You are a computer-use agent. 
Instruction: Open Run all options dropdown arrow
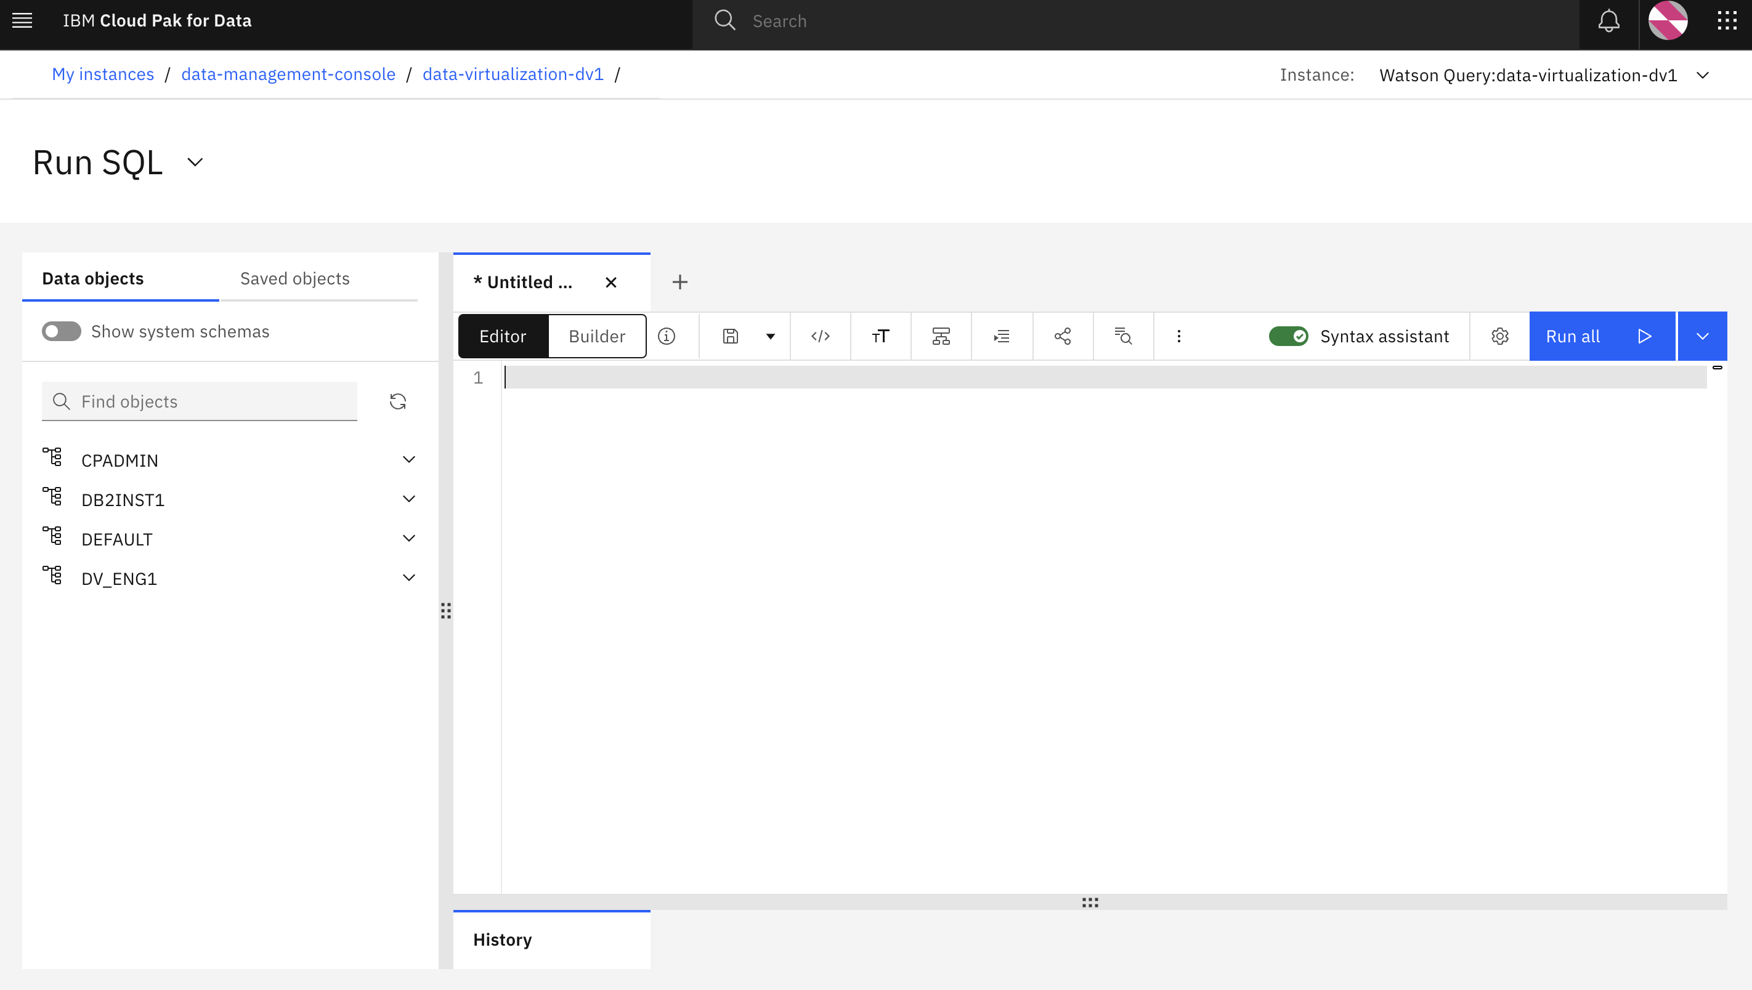tap(1702, 336)
